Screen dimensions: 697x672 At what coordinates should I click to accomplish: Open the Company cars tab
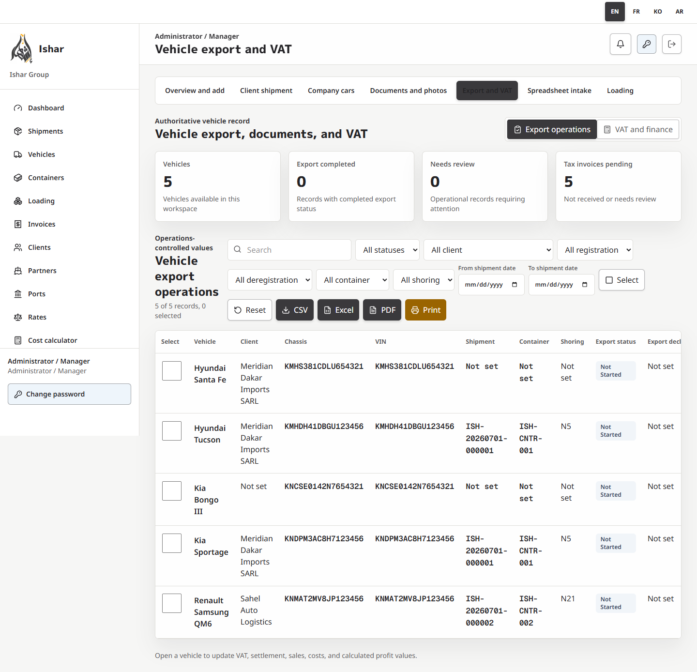click(x=331, y=91)
